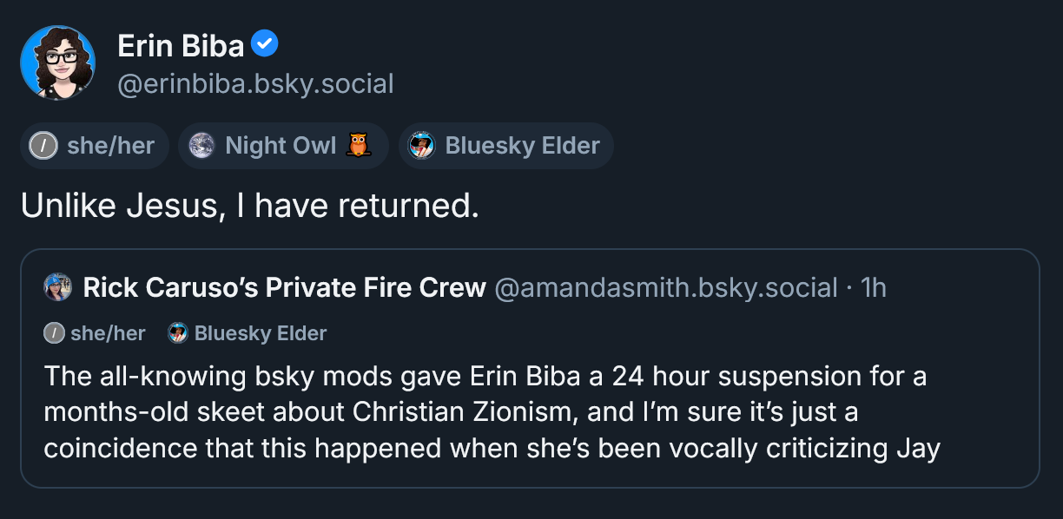Select the Night Owl label text

tap(281, 146)
